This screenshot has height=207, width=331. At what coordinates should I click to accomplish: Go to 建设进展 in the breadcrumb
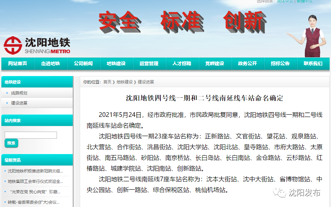click(146, 82)
